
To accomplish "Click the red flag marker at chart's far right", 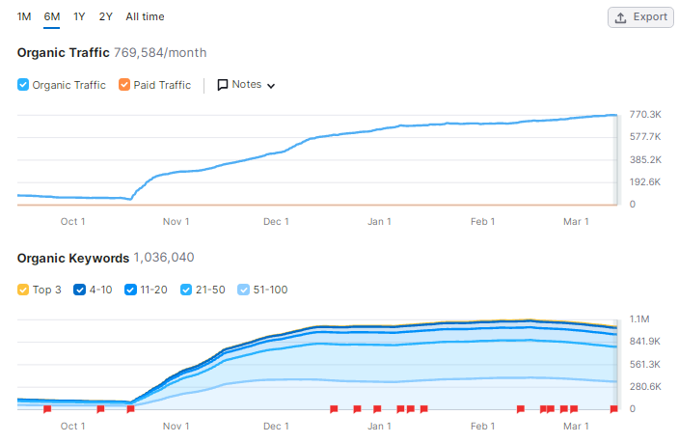I will pyautogui.click(x=613, y=409).
